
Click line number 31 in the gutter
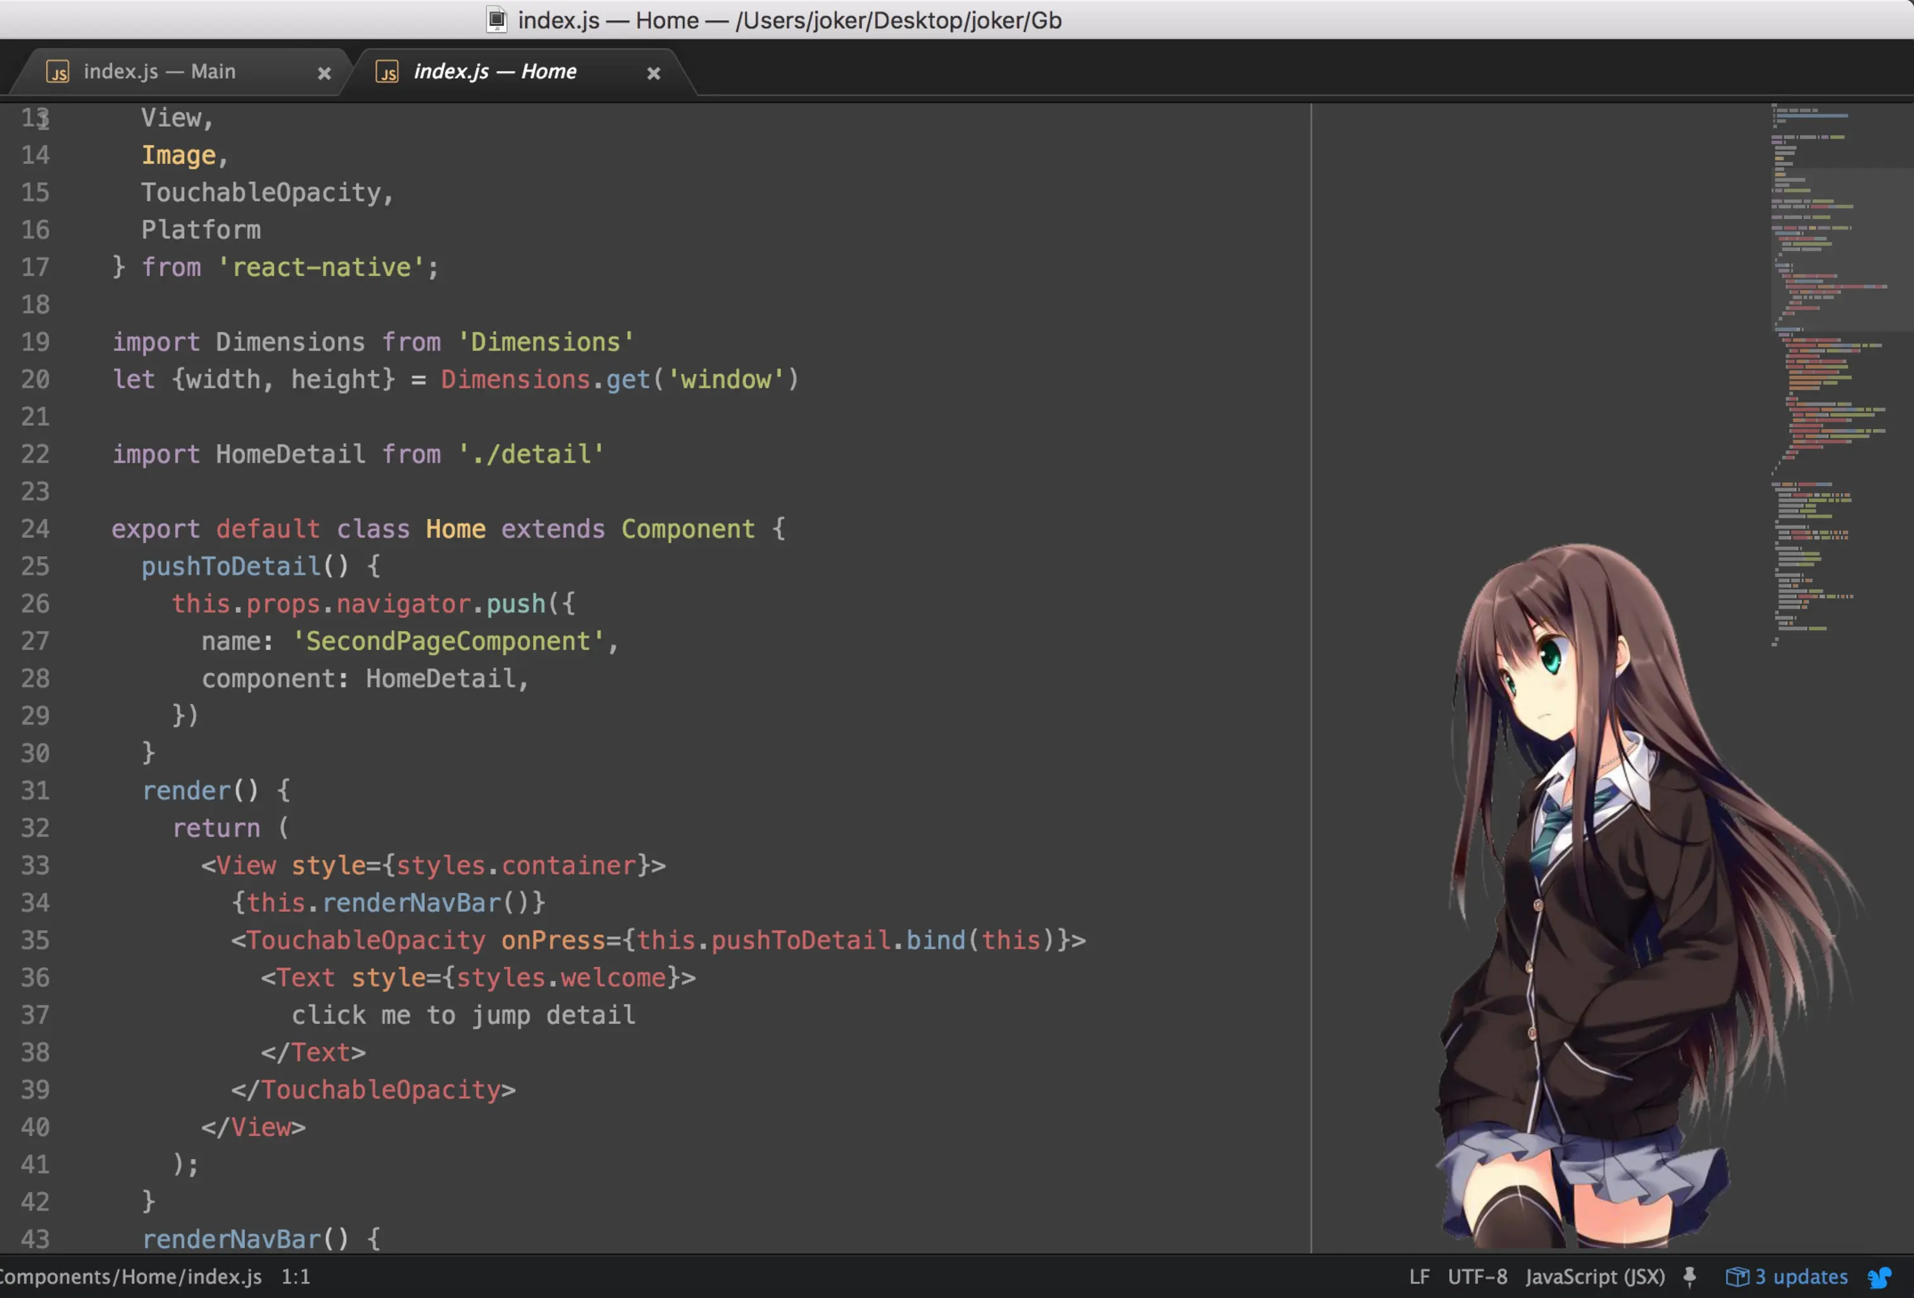[x=35, y=790]
